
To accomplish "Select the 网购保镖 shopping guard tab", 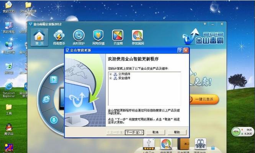I will point(98,37).
